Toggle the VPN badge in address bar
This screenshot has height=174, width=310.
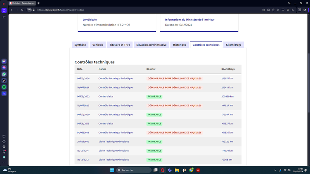click(x=29, y=10)
